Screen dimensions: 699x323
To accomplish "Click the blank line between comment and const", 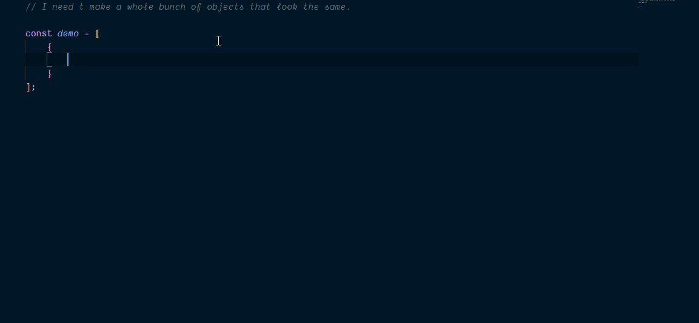I will click(332, 21).
